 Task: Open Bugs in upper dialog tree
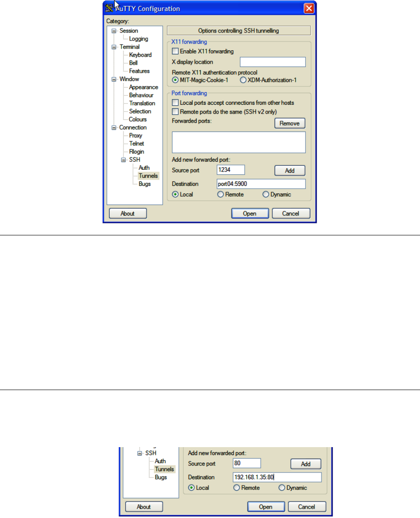(144, 184)
